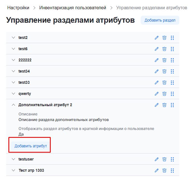Expand the test2 section chevron
This screenshot has height=179, width=195.
coord(13,38)
